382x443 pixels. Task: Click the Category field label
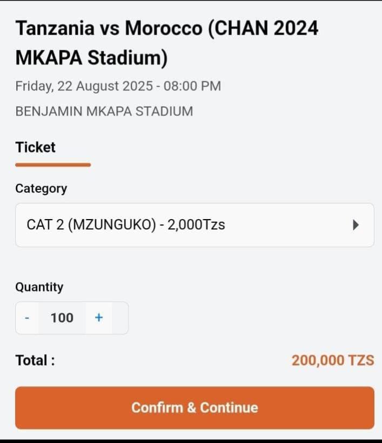[41, 189]
